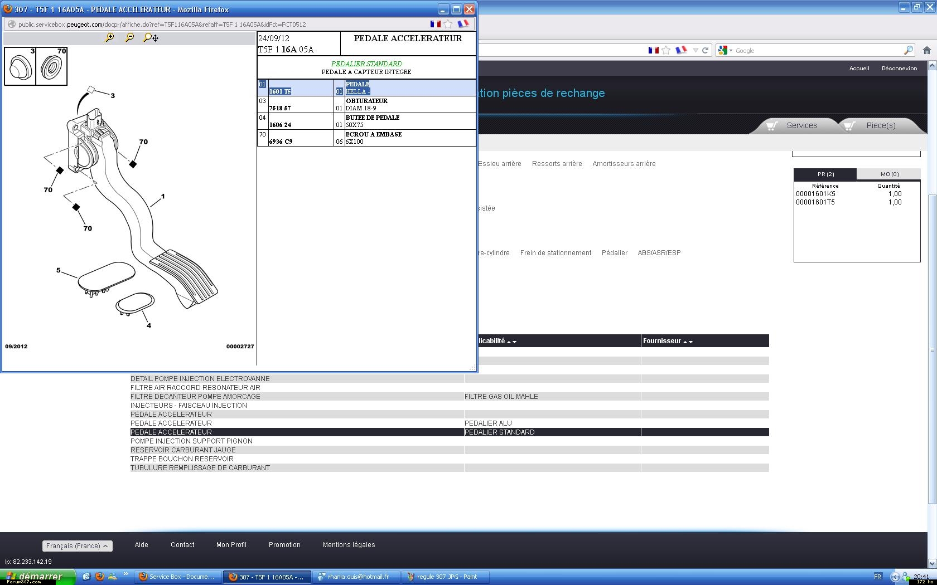
Task: Open Paint window from the taskbar
Action: pyautogui.click(x=445, y=577)
